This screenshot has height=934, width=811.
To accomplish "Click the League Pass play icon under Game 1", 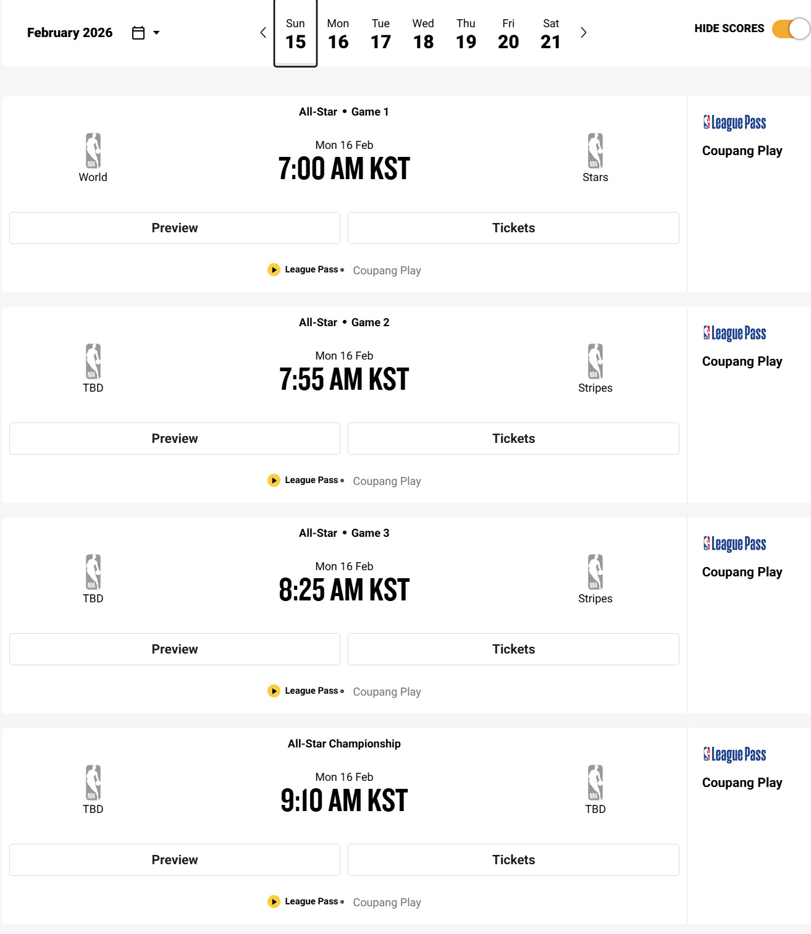I will pyautogui.click(x=274, y=270).
